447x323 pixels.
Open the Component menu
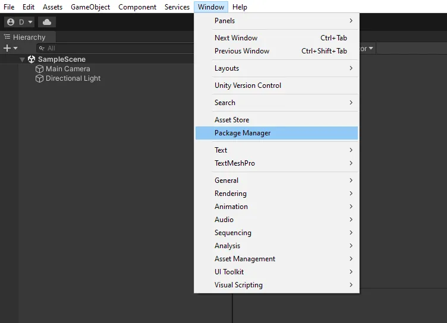[137, 7]
